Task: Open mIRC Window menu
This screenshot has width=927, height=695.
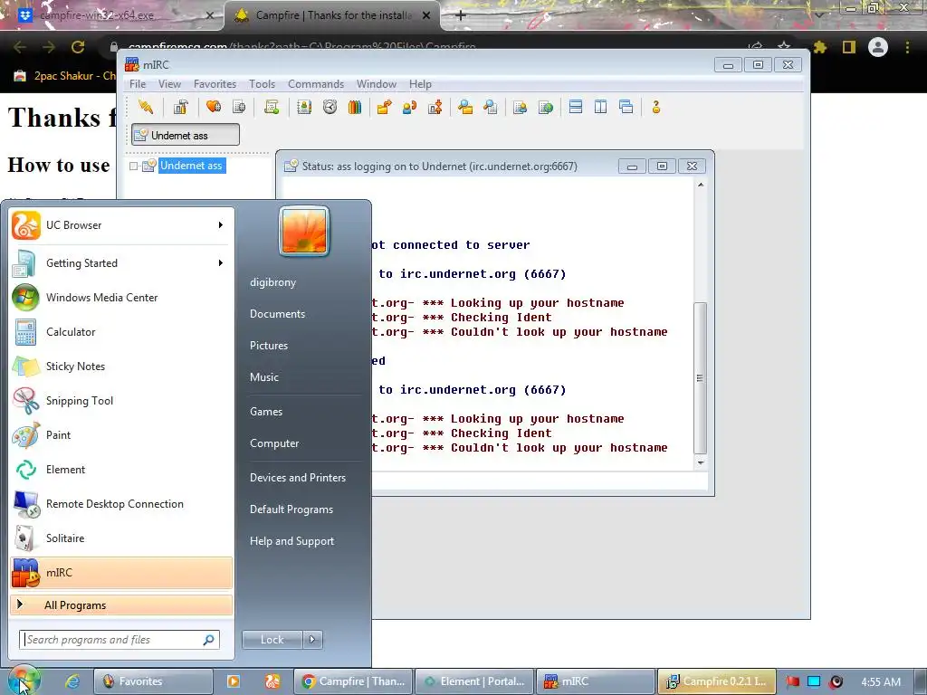Action: coord(376,84)
